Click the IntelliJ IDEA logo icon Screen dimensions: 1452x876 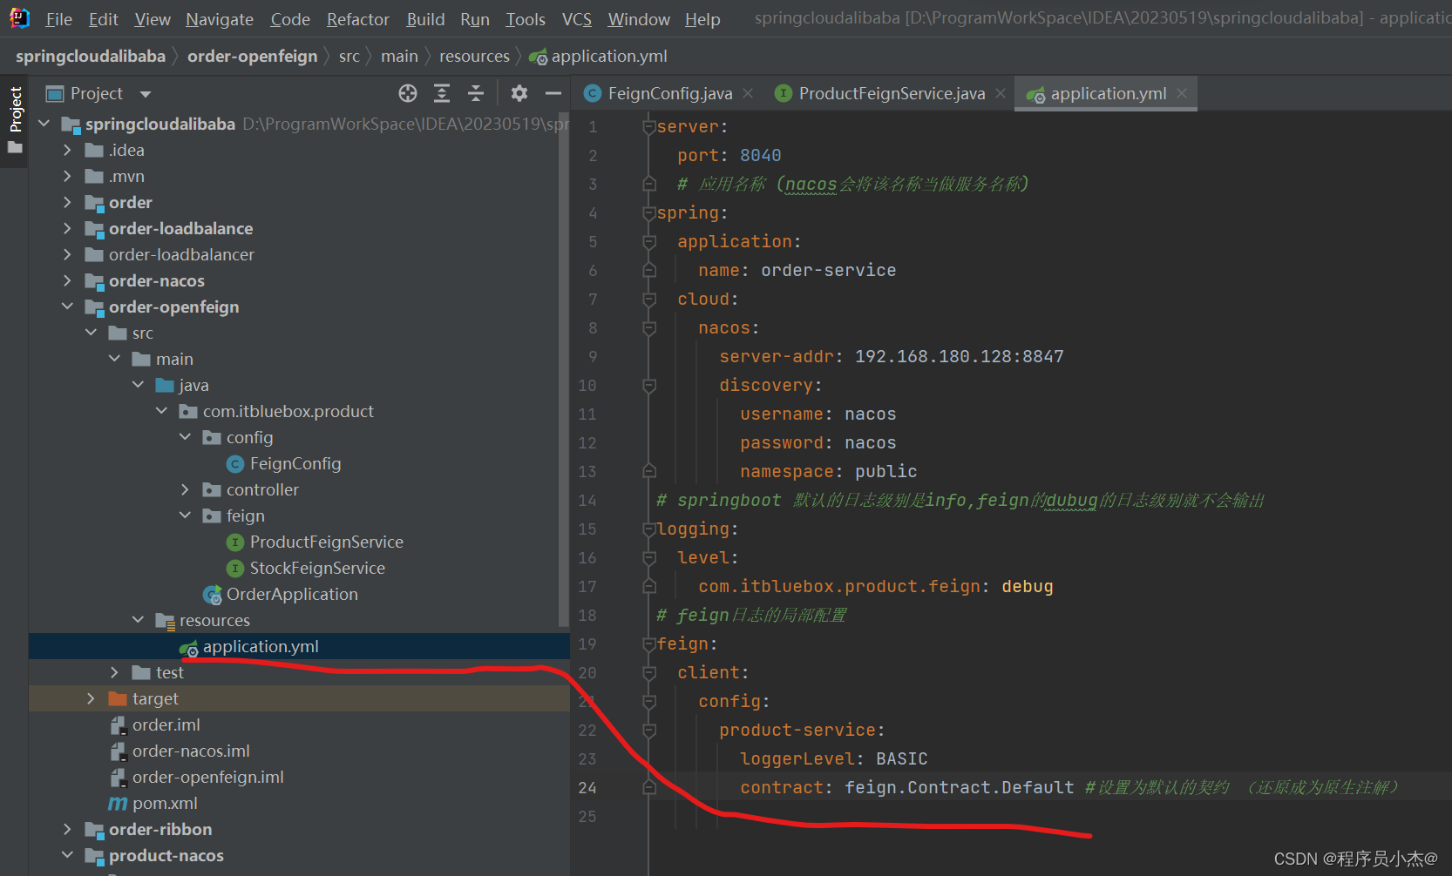click(19, 18)
